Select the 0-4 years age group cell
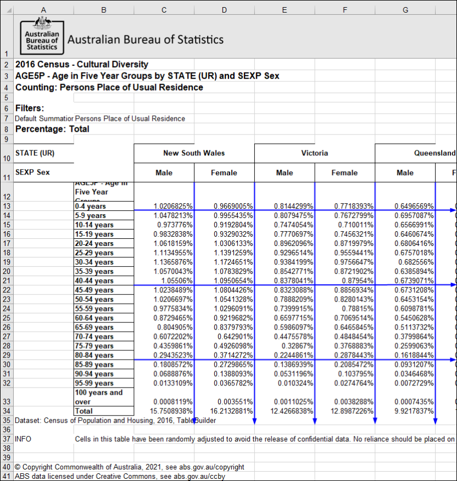Viewport: 457px width, 481px height. point(103,206)
